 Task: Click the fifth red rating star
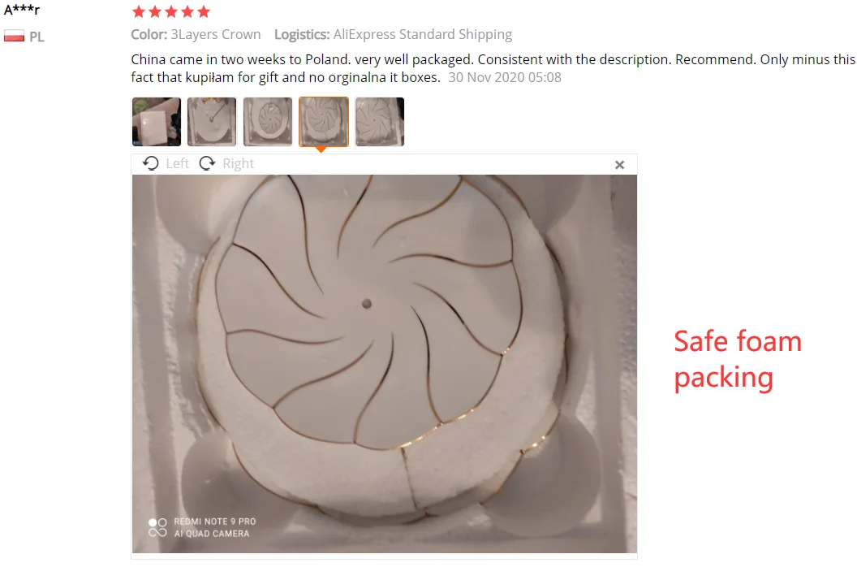(204, 11)
